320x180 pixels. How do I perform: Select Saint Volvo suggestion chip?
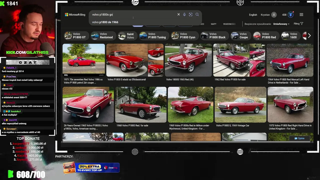coord(127,36)
